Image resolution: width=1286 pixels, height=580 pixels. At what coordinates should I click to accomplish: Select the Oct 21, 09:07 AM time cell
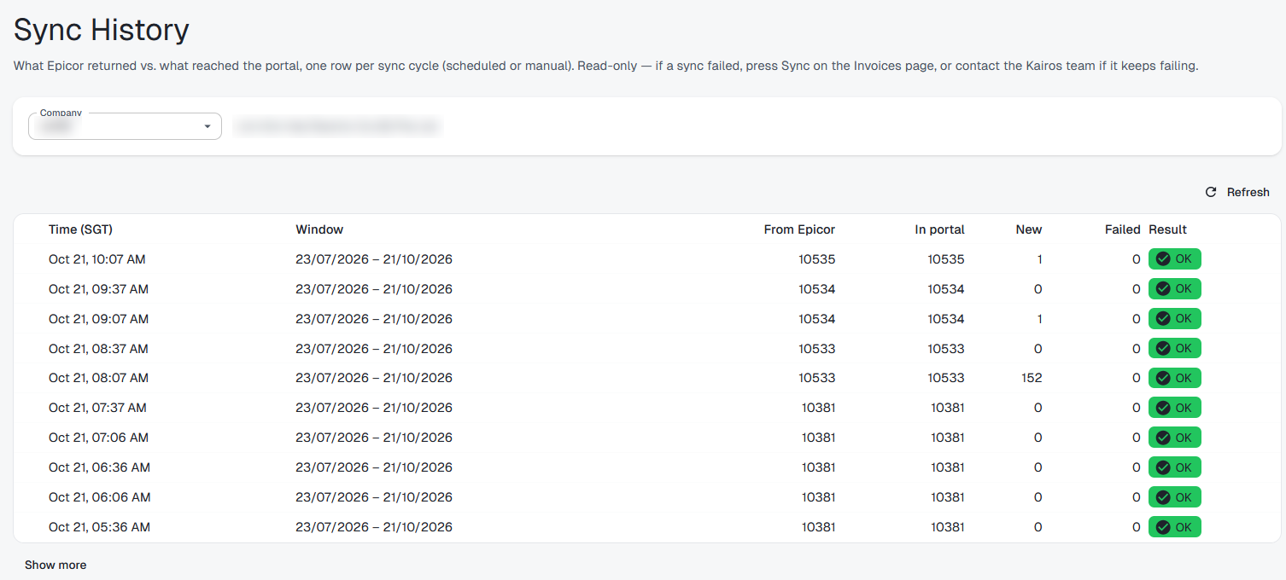point(98,319)
